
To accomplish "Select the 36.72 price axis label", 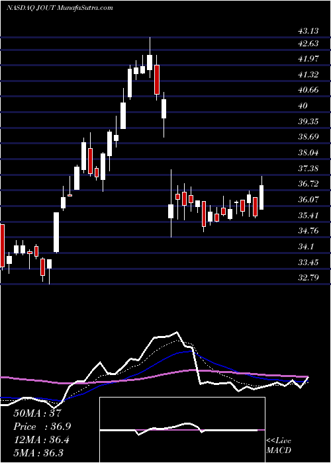I will [x=308, y=184].
